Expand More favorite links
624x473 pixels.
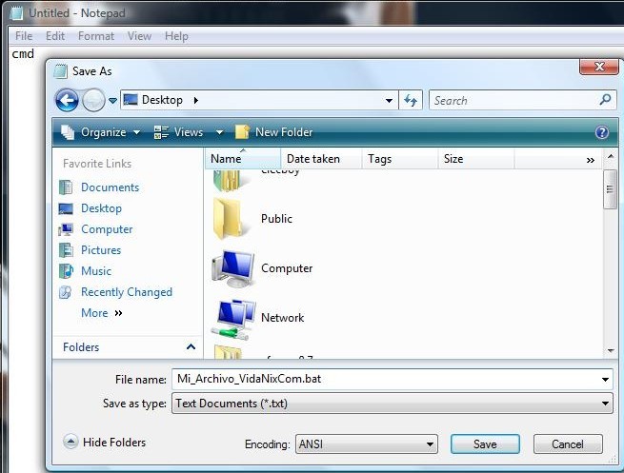pos(102,313)
